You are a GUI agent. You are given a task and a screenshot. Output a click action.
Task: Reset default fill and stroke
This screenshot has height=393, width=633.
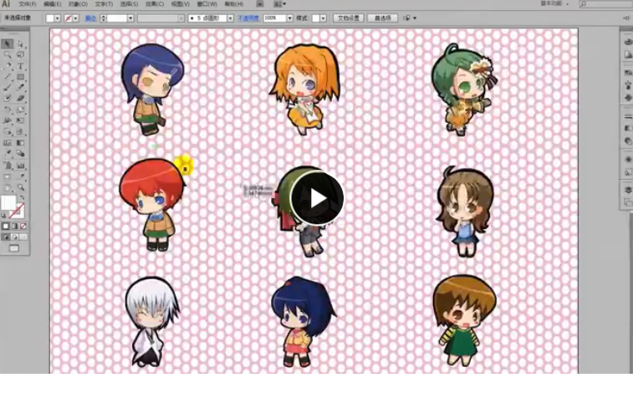[x=3, y=216]
